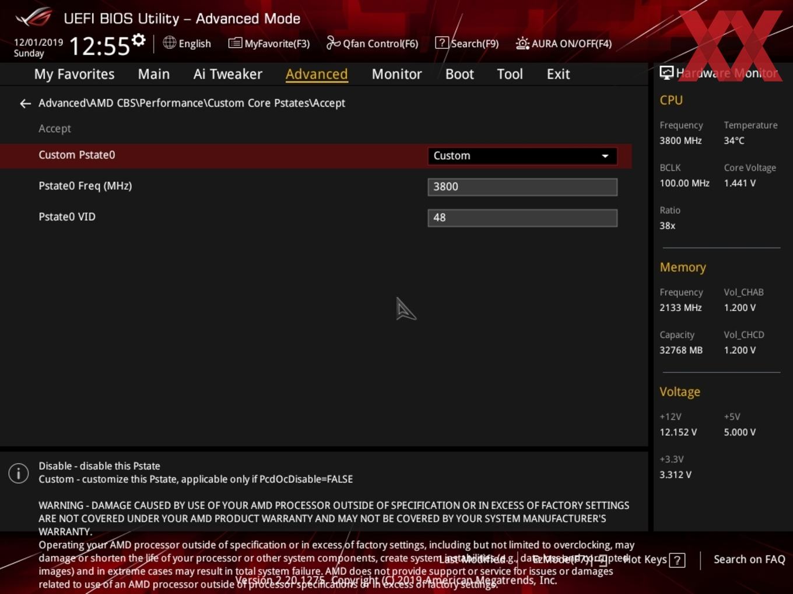Click the Vol_CHAB label
Screen dimensions: 793x594
(743, 292)
